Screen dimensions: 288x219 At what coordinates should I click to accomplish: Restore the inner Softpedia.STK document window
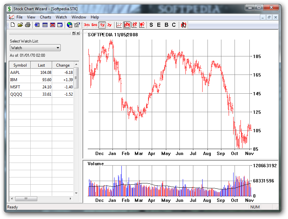click(x=269, y=17)
